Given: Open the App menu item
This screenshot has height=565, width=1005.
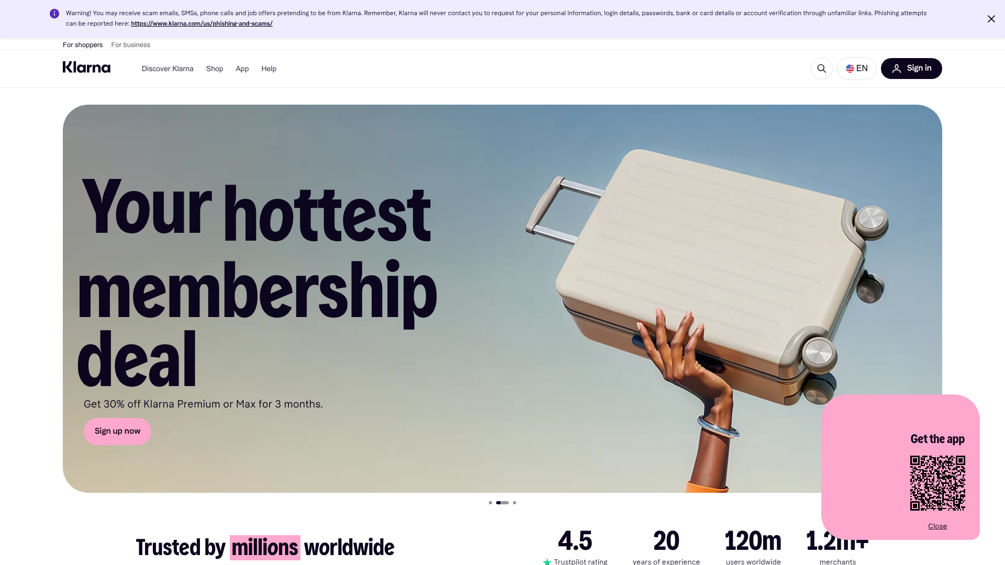Looking at the screenshot, I should 242,69.
